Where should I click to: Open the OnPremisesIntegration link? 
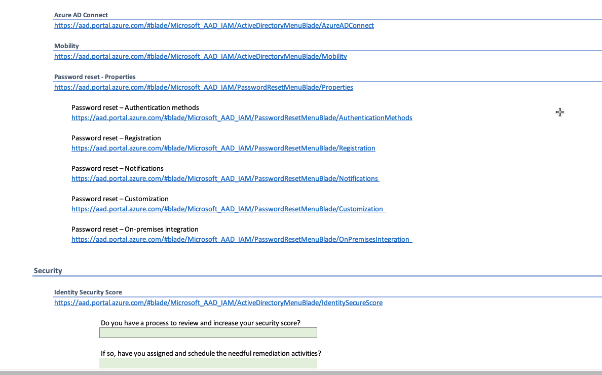[x=240, y=239]
